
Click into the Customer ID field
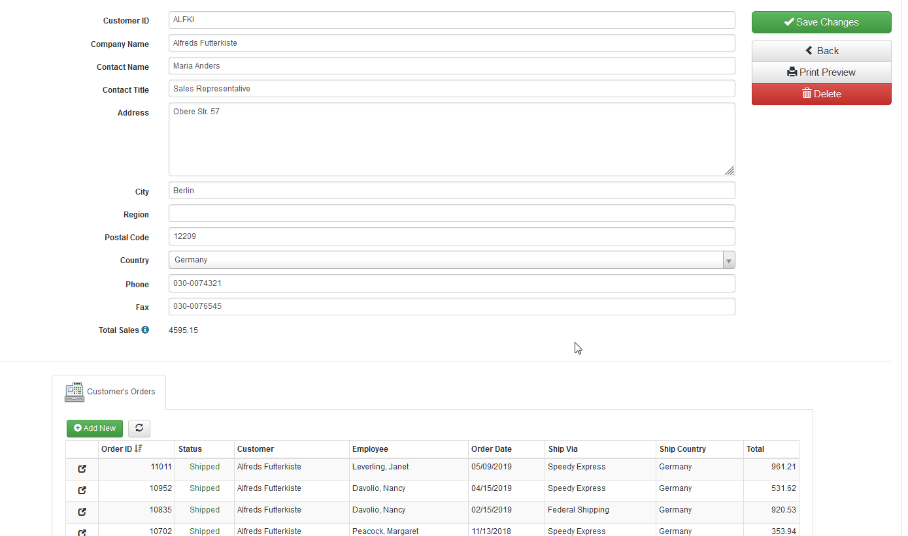coord(452,20)
